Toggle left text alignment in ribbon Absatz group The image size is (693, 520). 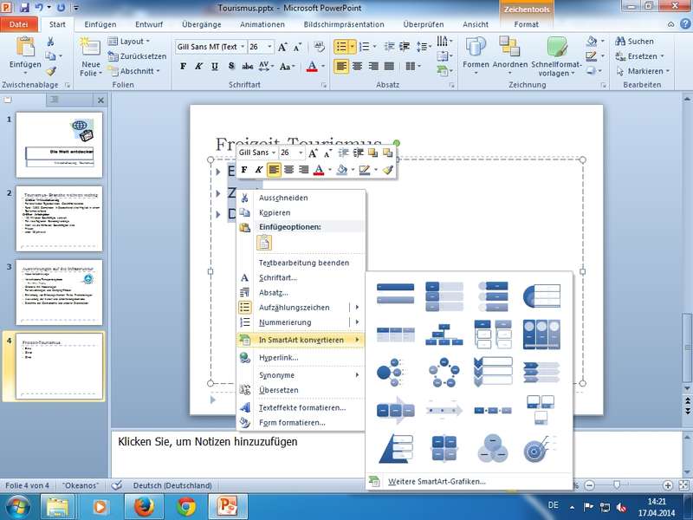(x=341, y=66)
